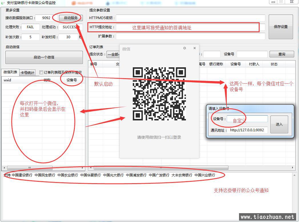Click the 补发次数 field showing 5
Screen dimensions: 299x222
coord(30,37)
